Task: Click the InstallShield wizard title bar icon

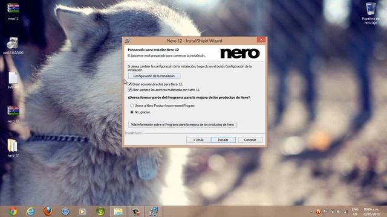Action: [128, 41]
